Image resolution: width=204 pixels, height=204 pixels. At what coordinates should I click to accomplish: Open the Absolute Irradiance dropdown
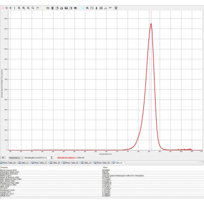(x=16, y=158)
